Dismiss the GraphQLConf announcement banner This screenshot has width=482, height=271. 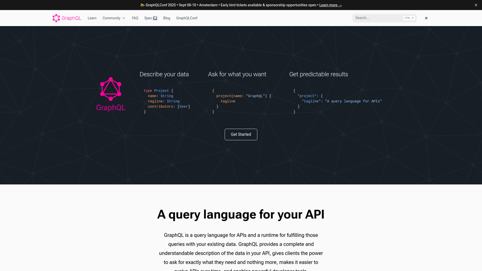click(x=476, y=5)
